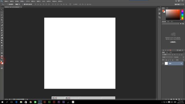
Task: Click the learn more link in Libraries
Action: (x=173, y=42)
